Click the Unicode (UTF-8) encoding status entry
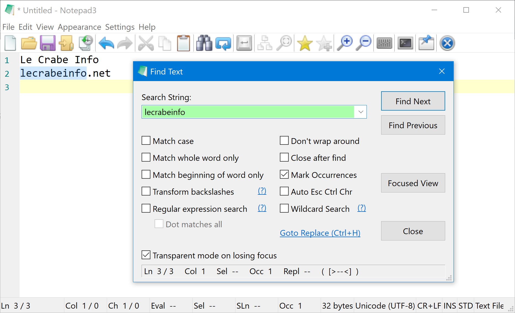The height and width of the screenshot is (313, 515). (x=385, y=306)
